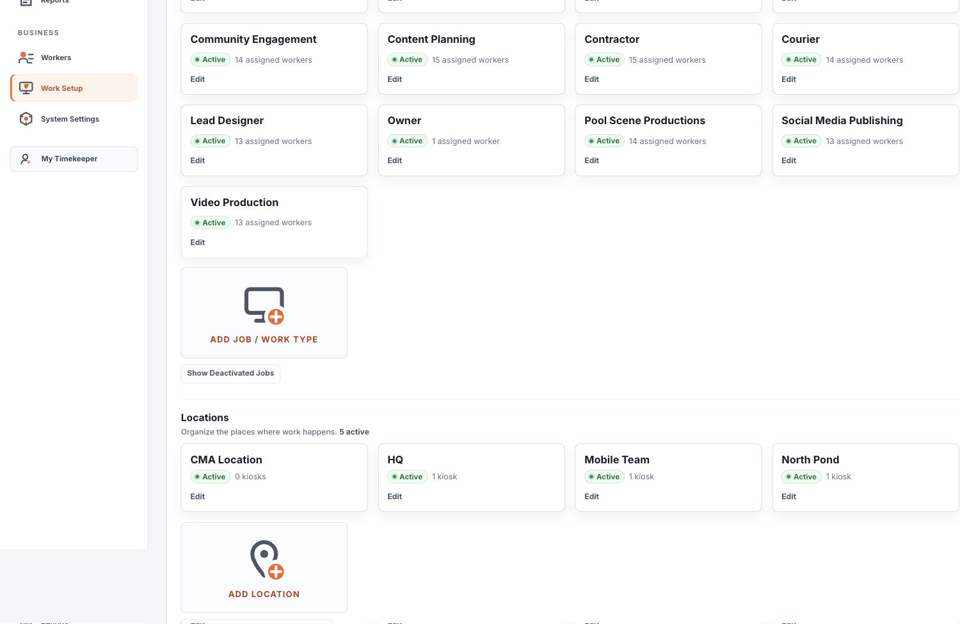The width and height of the screenshot is (960, 624).
Task: Edit the Mobile Team location
Action: pos(592,497)
